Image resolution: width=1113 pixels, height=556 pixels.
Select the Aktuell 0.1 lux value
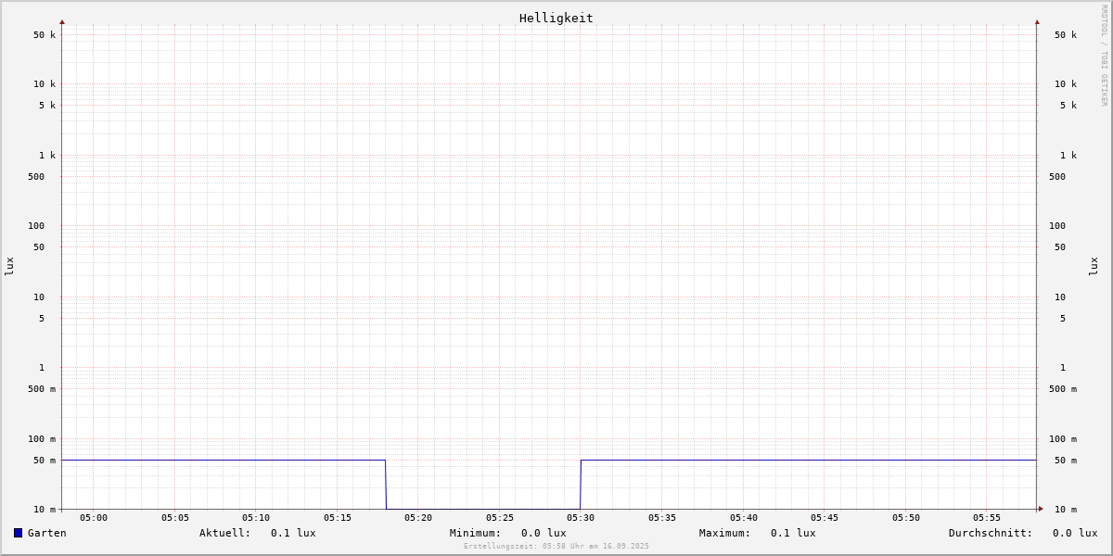[293, 533]
